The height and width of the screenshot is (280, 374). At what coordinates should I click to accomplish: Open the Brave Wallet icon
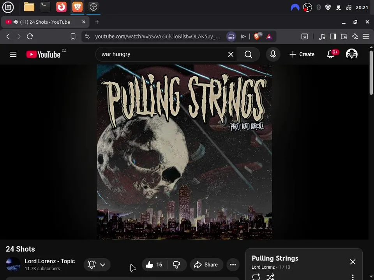[x=344, y=37]
